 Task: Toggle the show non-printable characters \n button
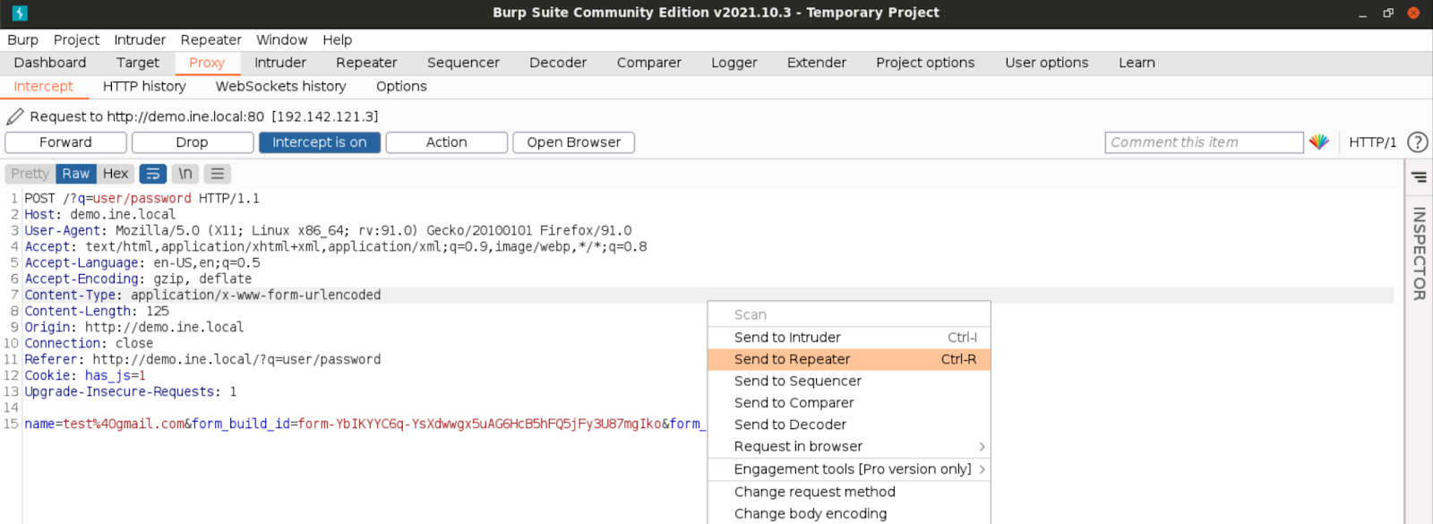click(x=184, y=174)
